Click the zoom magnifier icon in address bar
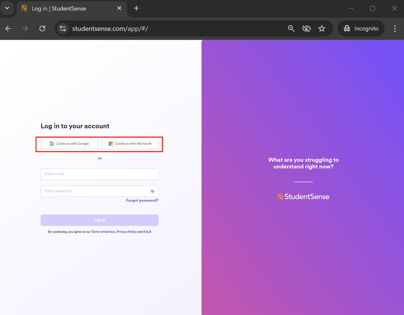Screen dimensions: 404x315 291,29
